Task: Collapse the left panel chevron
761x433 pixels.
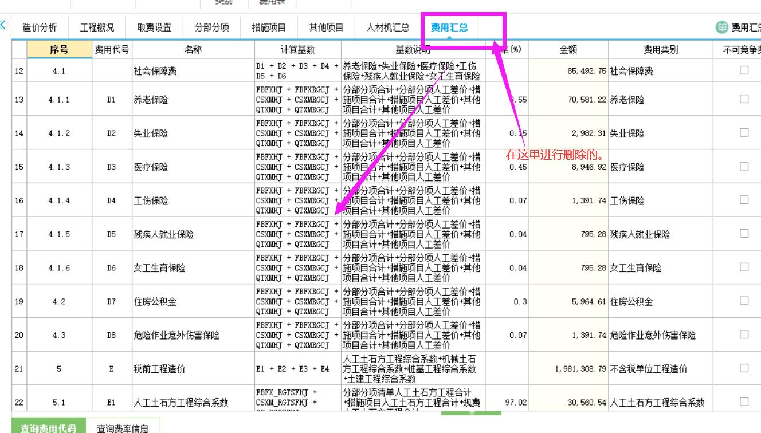Action: tap(3, 25)
